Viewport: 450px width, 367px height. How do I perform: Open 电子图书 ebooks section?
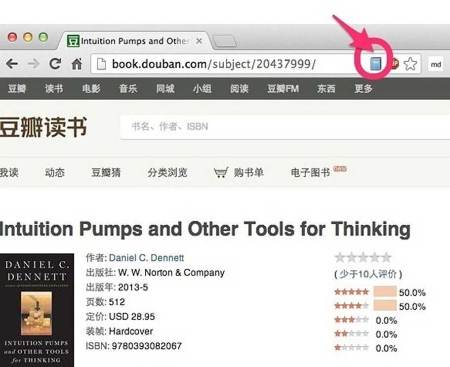(310, 172)
